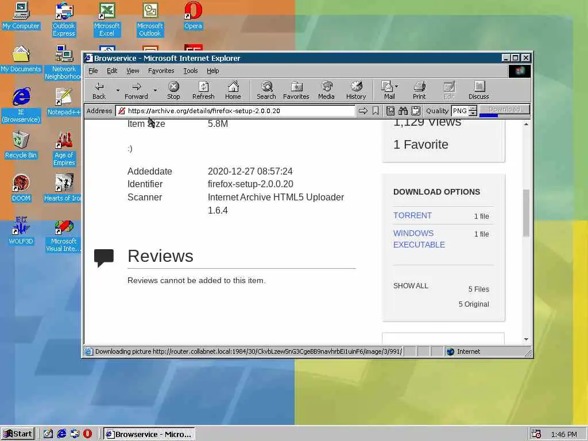Screen dimensions: 588x441
Task: Select the WOLF3D desktop shortcut
Action: click(21, 231)
